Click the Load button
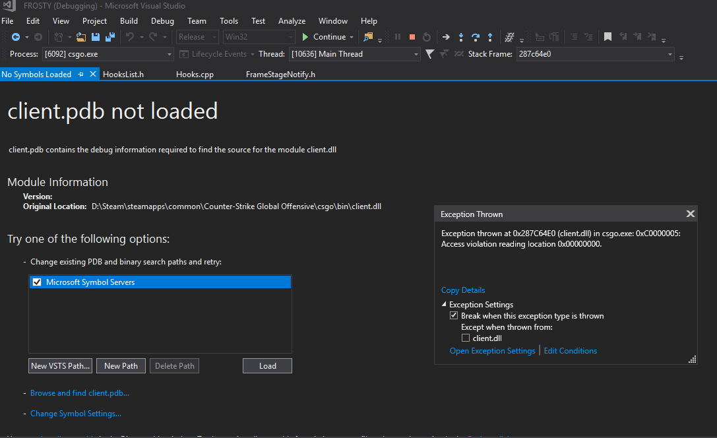 267,366
